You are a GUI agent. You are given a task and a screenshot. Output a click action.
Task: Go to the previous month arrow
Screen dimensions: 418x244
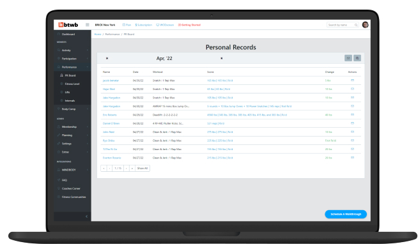point(107,58)
